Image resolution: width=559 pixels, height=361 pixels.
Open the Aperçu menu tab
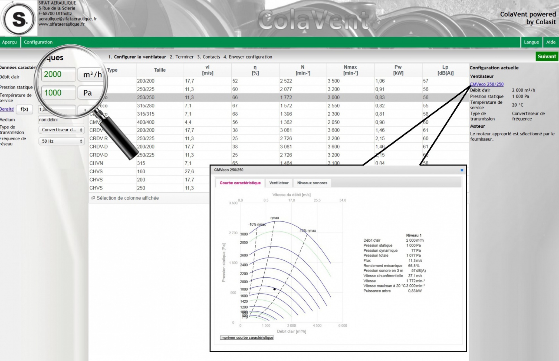[x=10, y=42]
